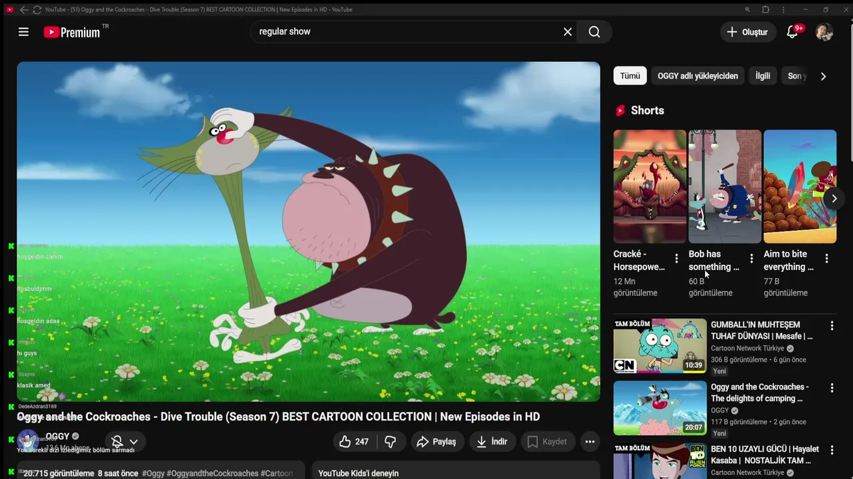Viewport: 853px width, 479px height.
Task: Open Gumball'ın Muhteşem Tuhaf Dünyası video thumbnail
Action: click(660, 345)
